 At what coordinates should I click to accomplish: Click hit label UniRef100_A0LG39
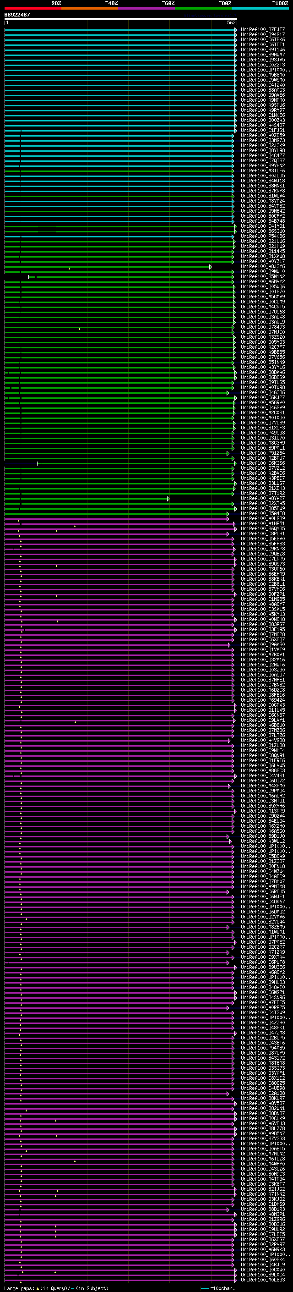263,519
